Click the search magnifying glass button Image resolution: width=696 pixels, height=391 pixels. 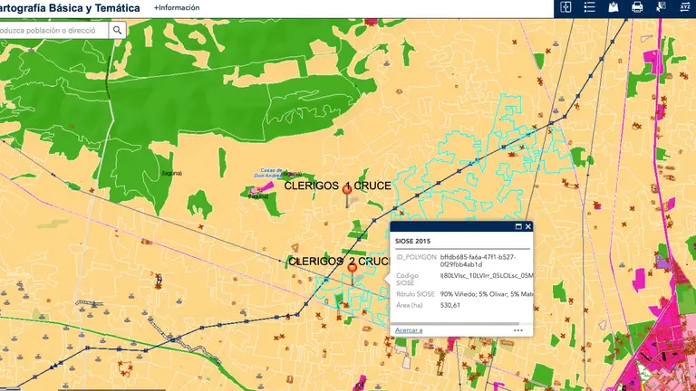pyautogui.click(x=118, y=30)
